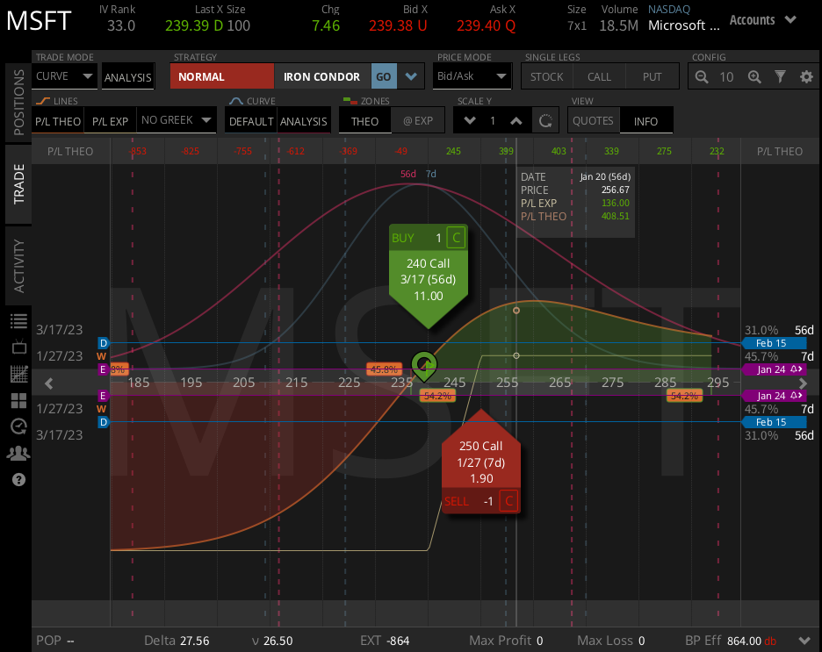Toggle NORMAL strategy mode on
The image size is (822, 652).
[x=221, y=76]
